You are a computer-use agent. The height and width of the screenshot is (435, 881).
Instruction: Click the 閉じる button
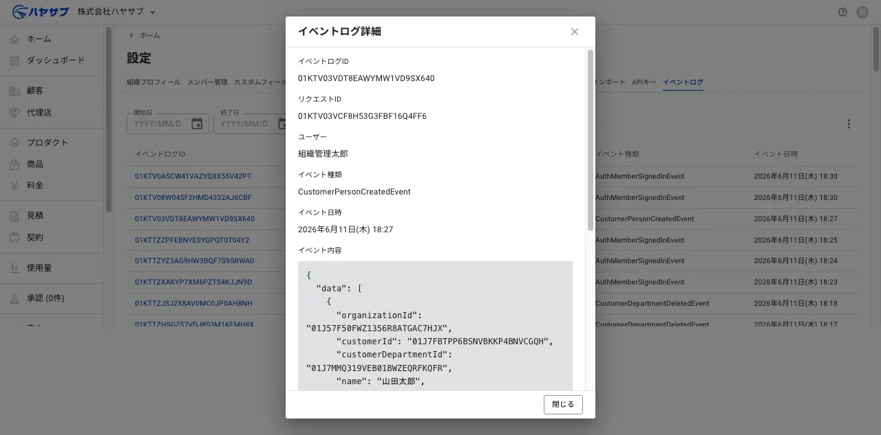563,405
